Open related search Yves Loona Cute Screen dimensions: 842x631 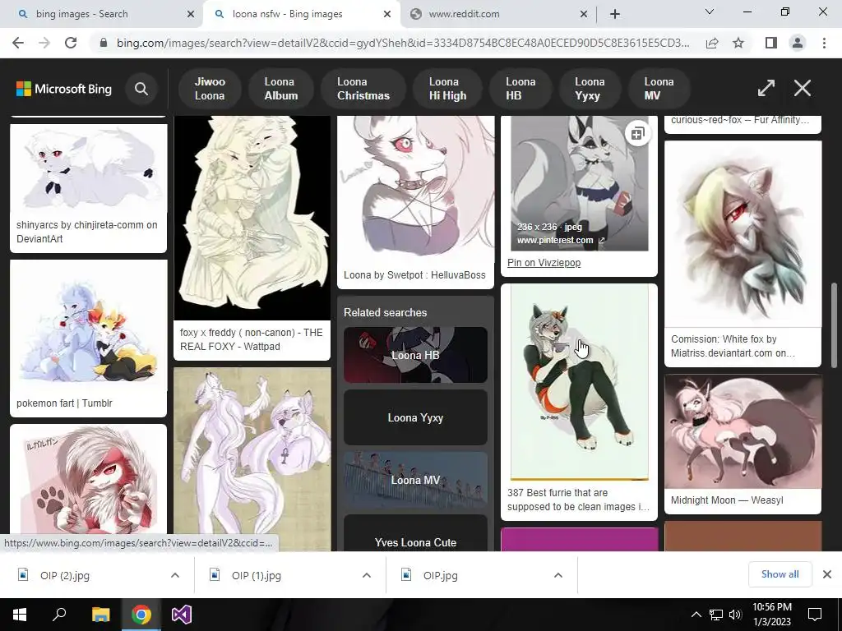(x=415, y=534)
